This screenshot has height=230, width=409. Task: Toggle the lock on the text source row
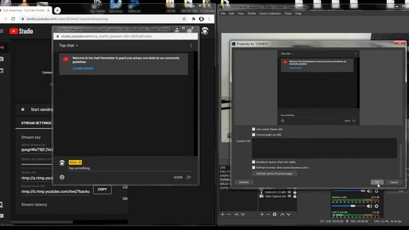coord(295,192)
